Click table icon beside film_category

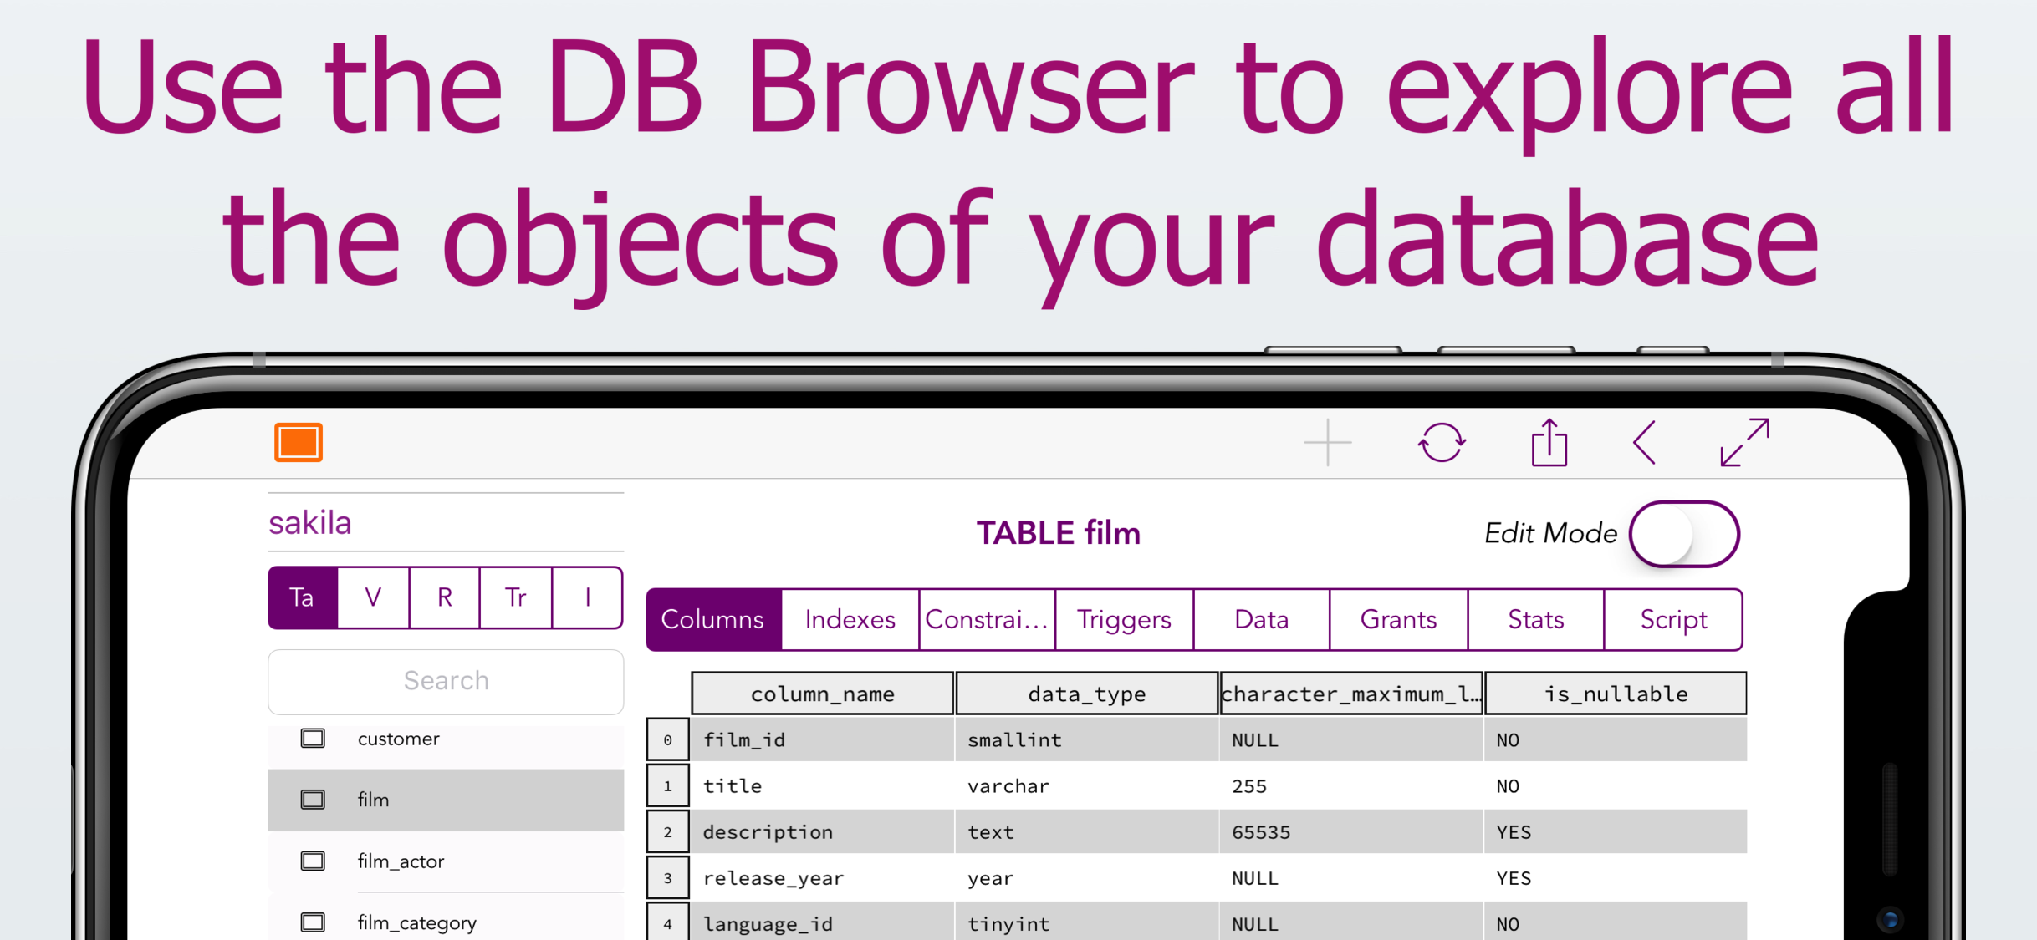pos(313,922)
